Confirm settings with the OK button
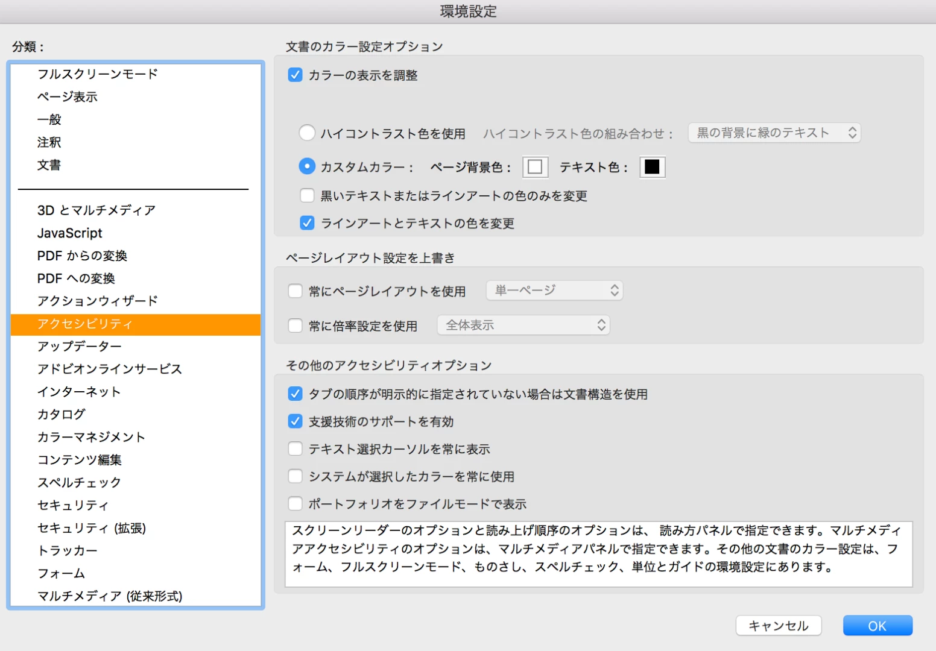936x651 pixels. coord(877,626)
